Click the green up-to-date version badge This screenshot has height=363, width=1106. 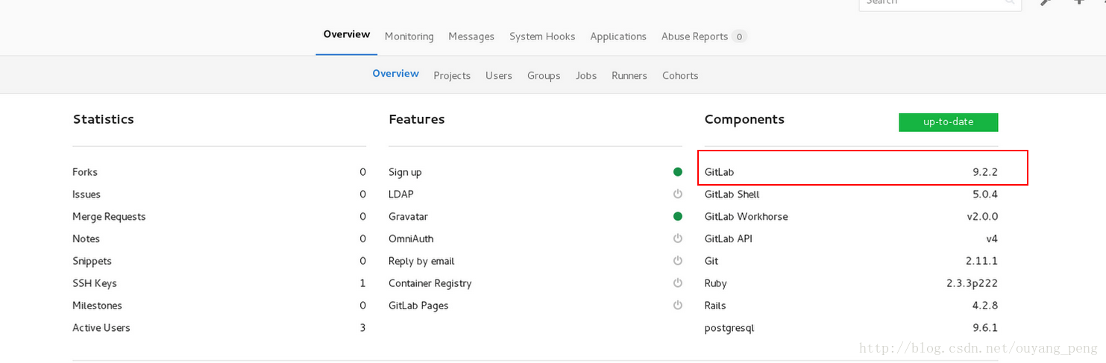tap(948, 122)
